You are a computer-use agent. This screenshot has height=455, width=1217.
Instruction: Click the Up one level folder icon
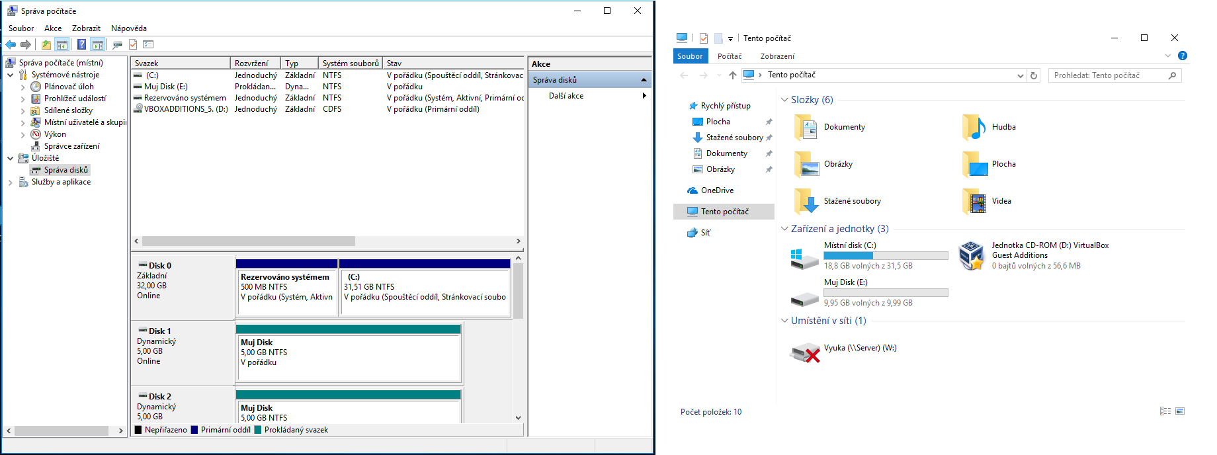pos(46,44)
